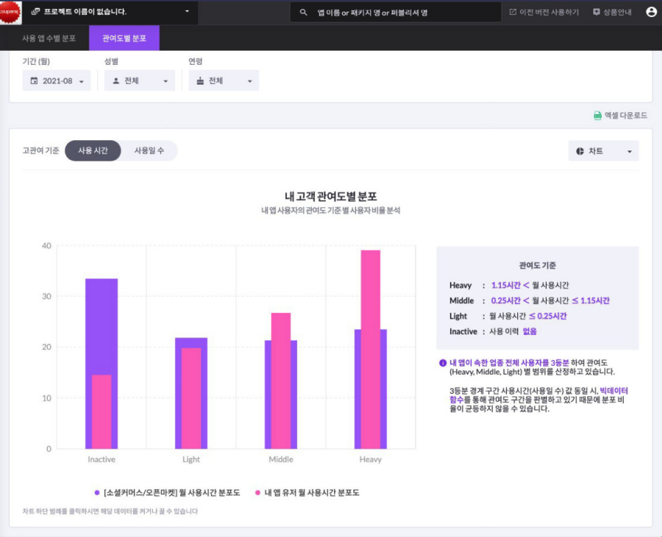Click the Light criterion row in panel

(x=508, y=316)
